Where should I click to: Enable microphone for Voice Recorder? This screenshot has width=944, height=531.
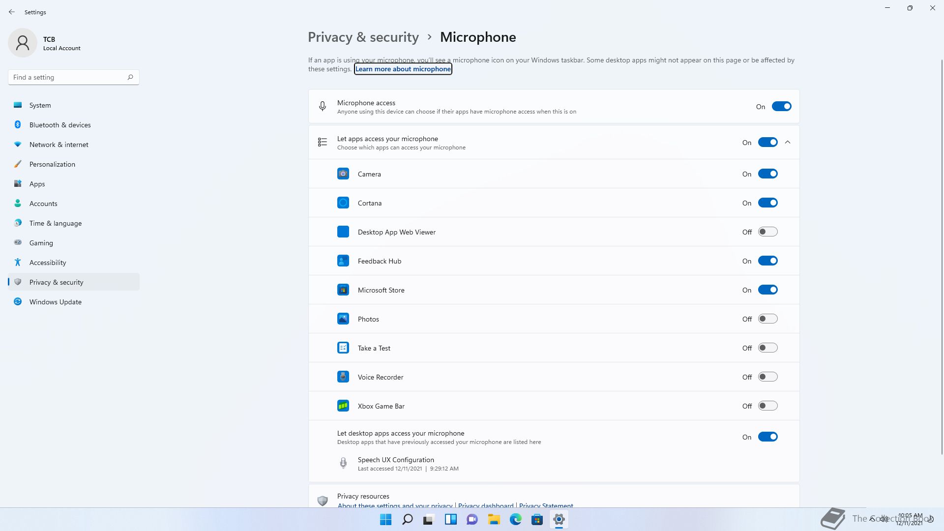(767, 377)
